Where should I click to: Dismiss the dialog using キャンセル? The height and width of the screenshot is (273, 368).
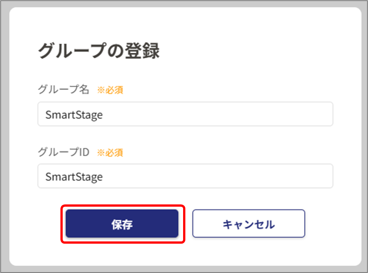click(x=248, y=223)
